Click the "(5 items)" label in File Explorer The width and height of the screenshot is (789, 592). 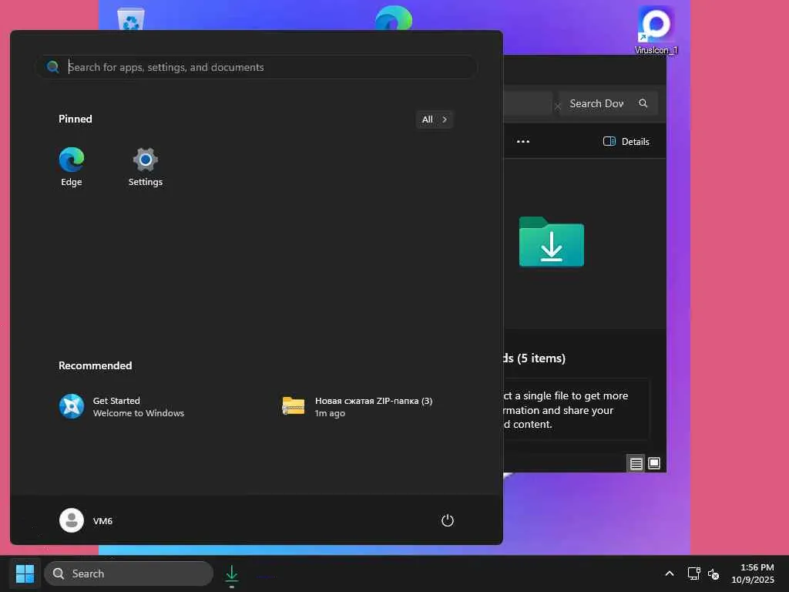tap(541, 358)
